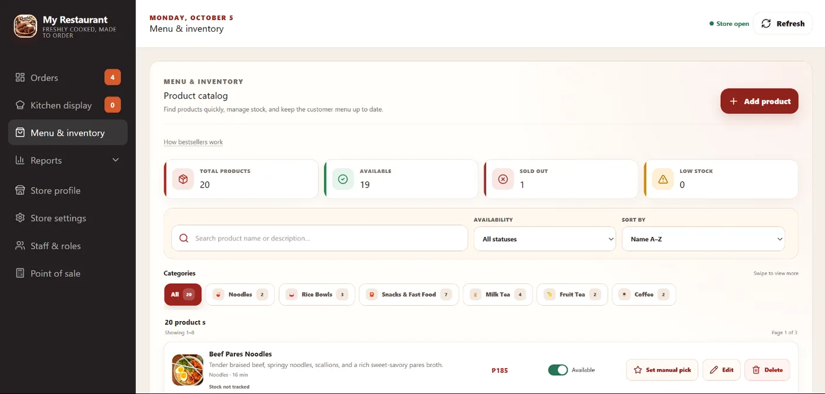Open Store settings page
The image size is (825, 394).
click(68, 218)
